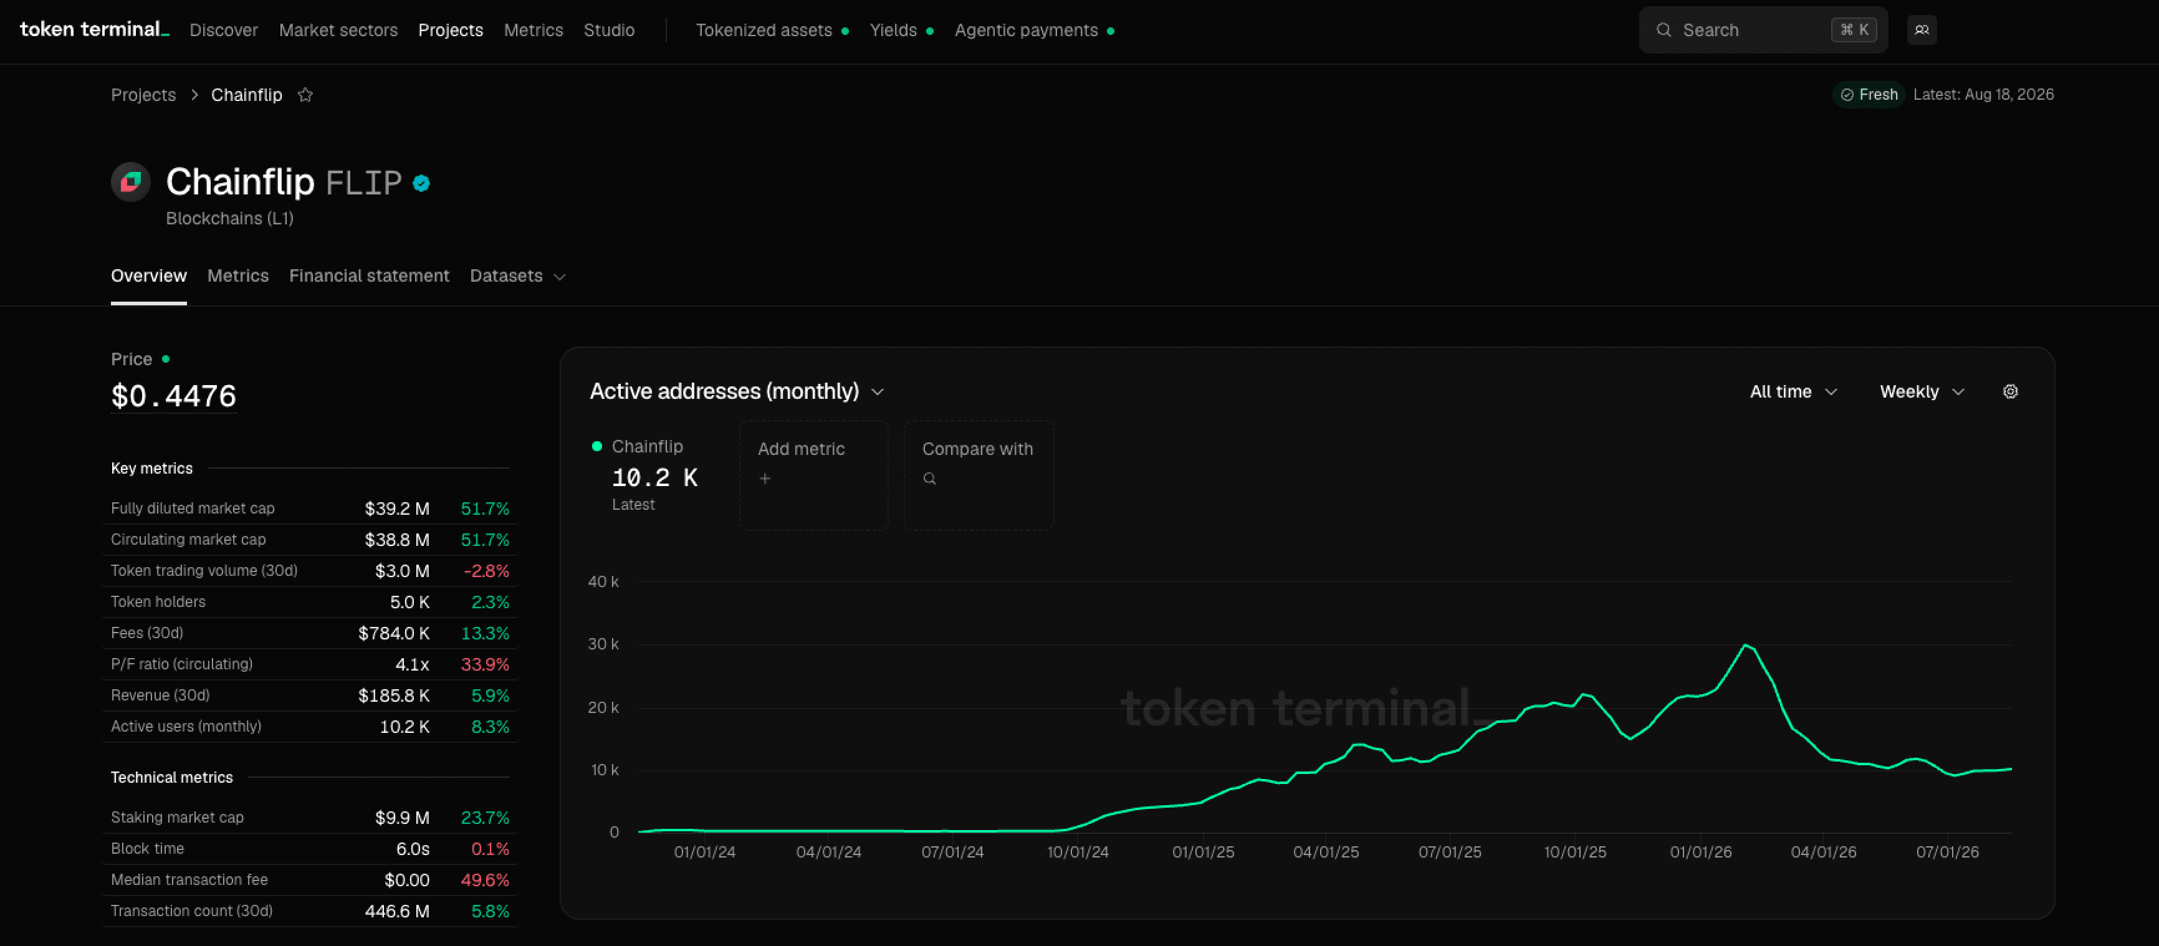Click the Fees (30d) metric label
Screen dimensions: 2159x946
coord(148,632)
